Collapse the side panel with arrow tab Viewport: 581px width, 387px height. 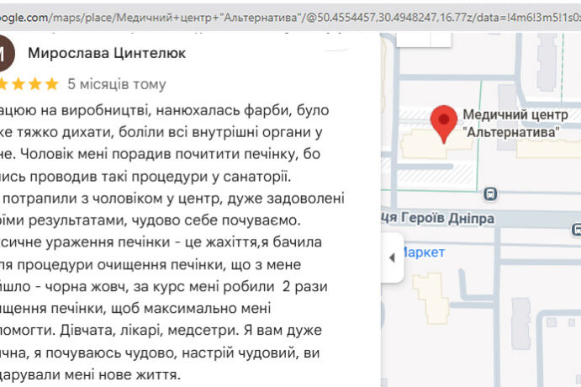(391, 257)
